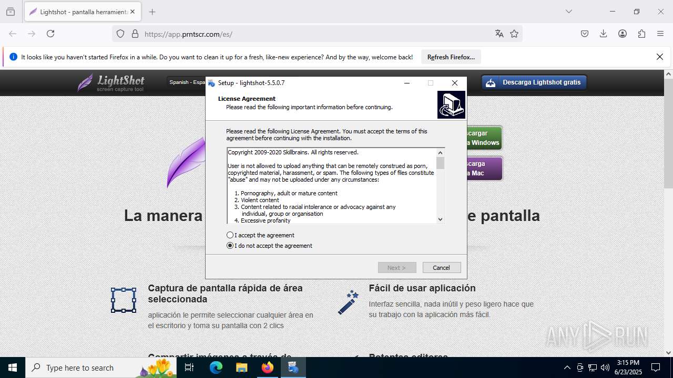Click the purple download for Mac button
This screenshot has width=673, height=378.
[x=484, y=169]
